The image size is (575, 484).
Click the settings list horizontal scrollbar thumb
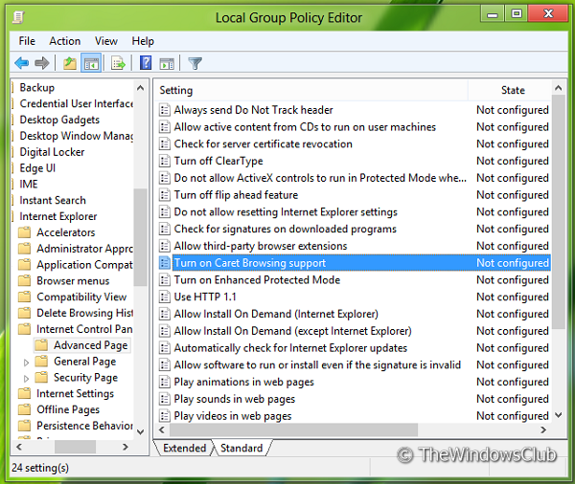pos(293,429)
